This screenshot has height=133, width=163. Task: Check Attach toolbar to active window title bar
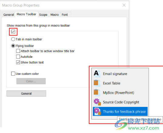[18, 51]
